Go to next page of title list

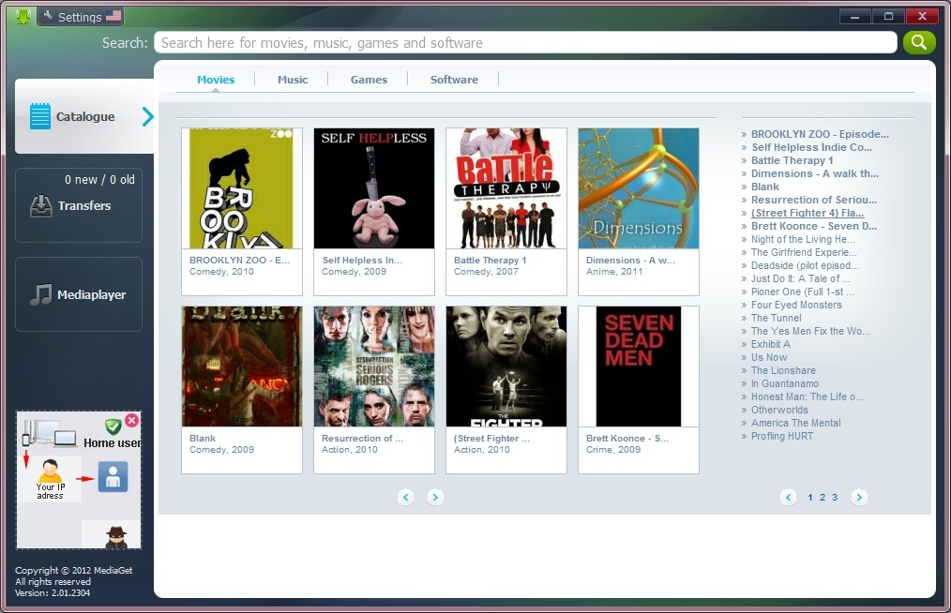pyautogui.click(x=859, y=497)
